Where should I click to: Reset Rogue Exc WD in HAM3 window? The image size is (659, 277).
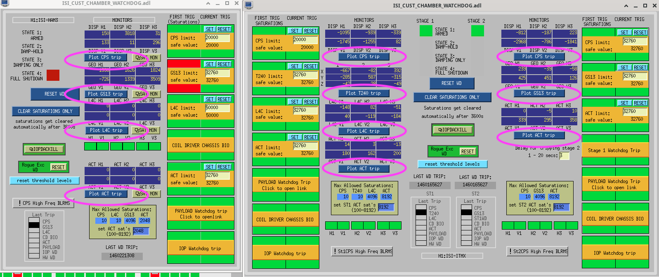pyautogui.click(x=58, y=167)
